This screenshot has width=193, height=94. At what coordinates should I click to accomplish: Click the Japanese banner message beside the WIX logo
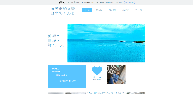tap(94, 3)
